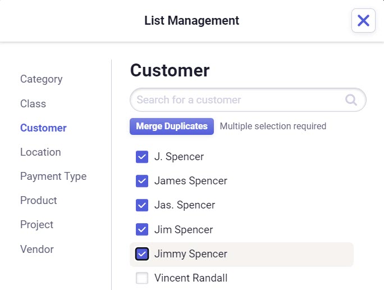Screen dimensions: 384x290
Task: Open the Category list
Action: [42, 79]
